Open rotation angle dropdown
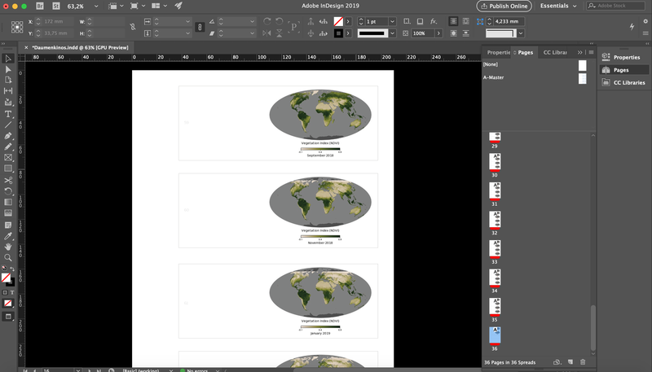Image resolution: width=652 pixels, height=372 pixels. click(252, 21)
